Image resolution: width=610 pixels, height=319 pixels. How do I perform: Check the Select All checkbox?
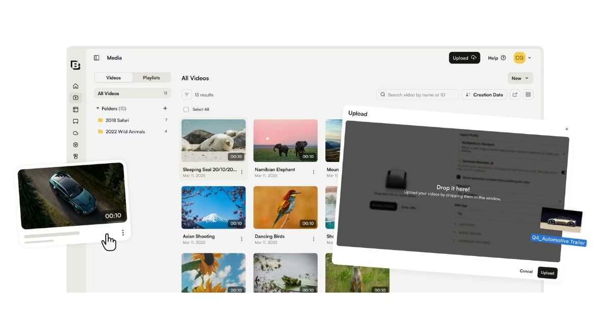pyautogui.click(x=186, y=109)
